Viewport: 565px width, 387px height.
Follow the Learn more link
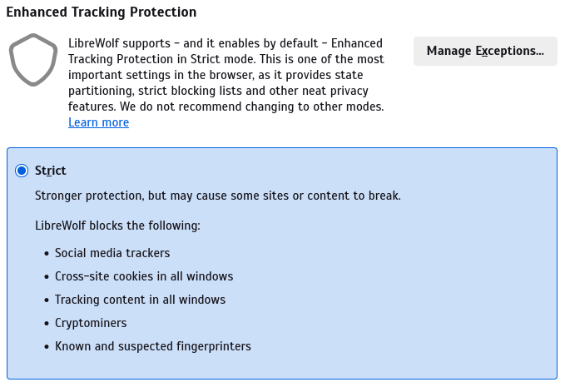tap(98, 122)
